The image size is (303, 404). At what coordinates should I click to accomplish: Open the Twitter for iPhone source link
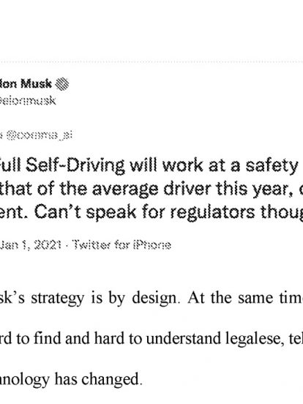122,244
